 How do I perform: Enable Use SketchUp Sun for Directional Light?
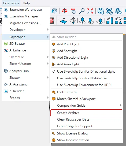point(86,72)
